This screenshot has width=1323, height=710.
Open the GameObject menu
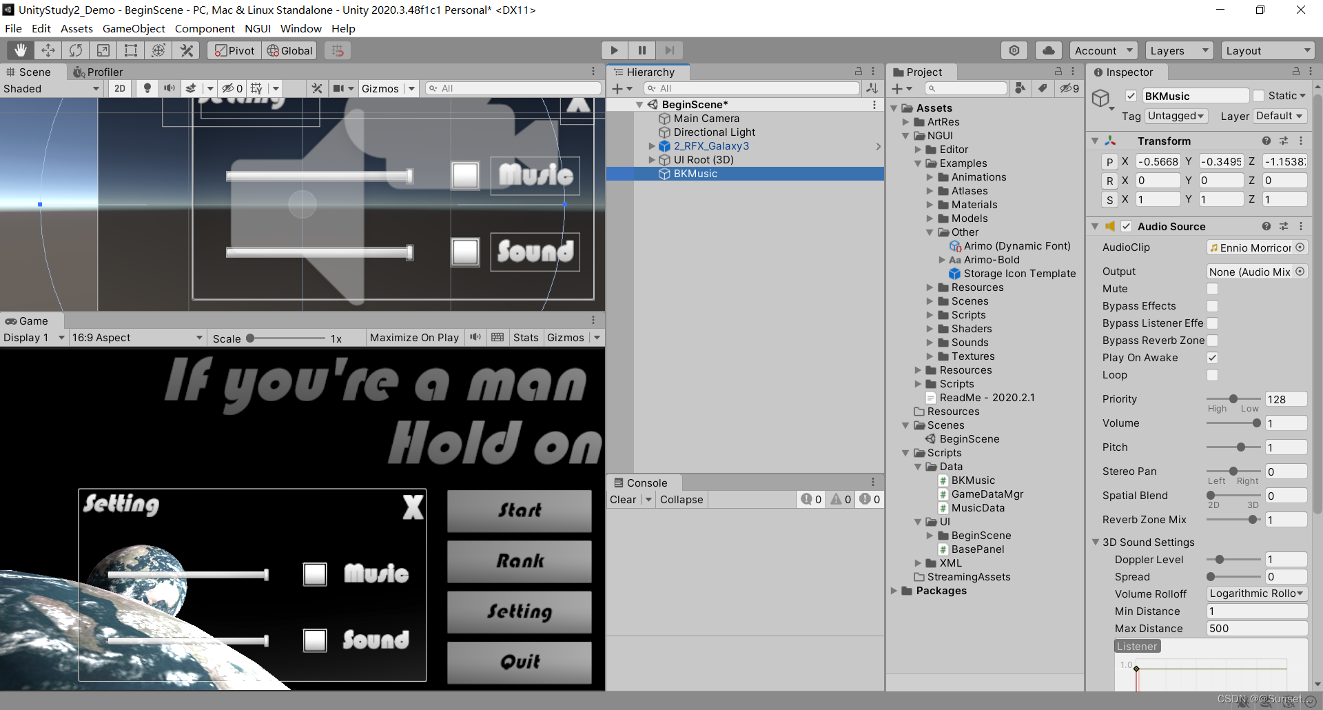click(x=134, y=28)
